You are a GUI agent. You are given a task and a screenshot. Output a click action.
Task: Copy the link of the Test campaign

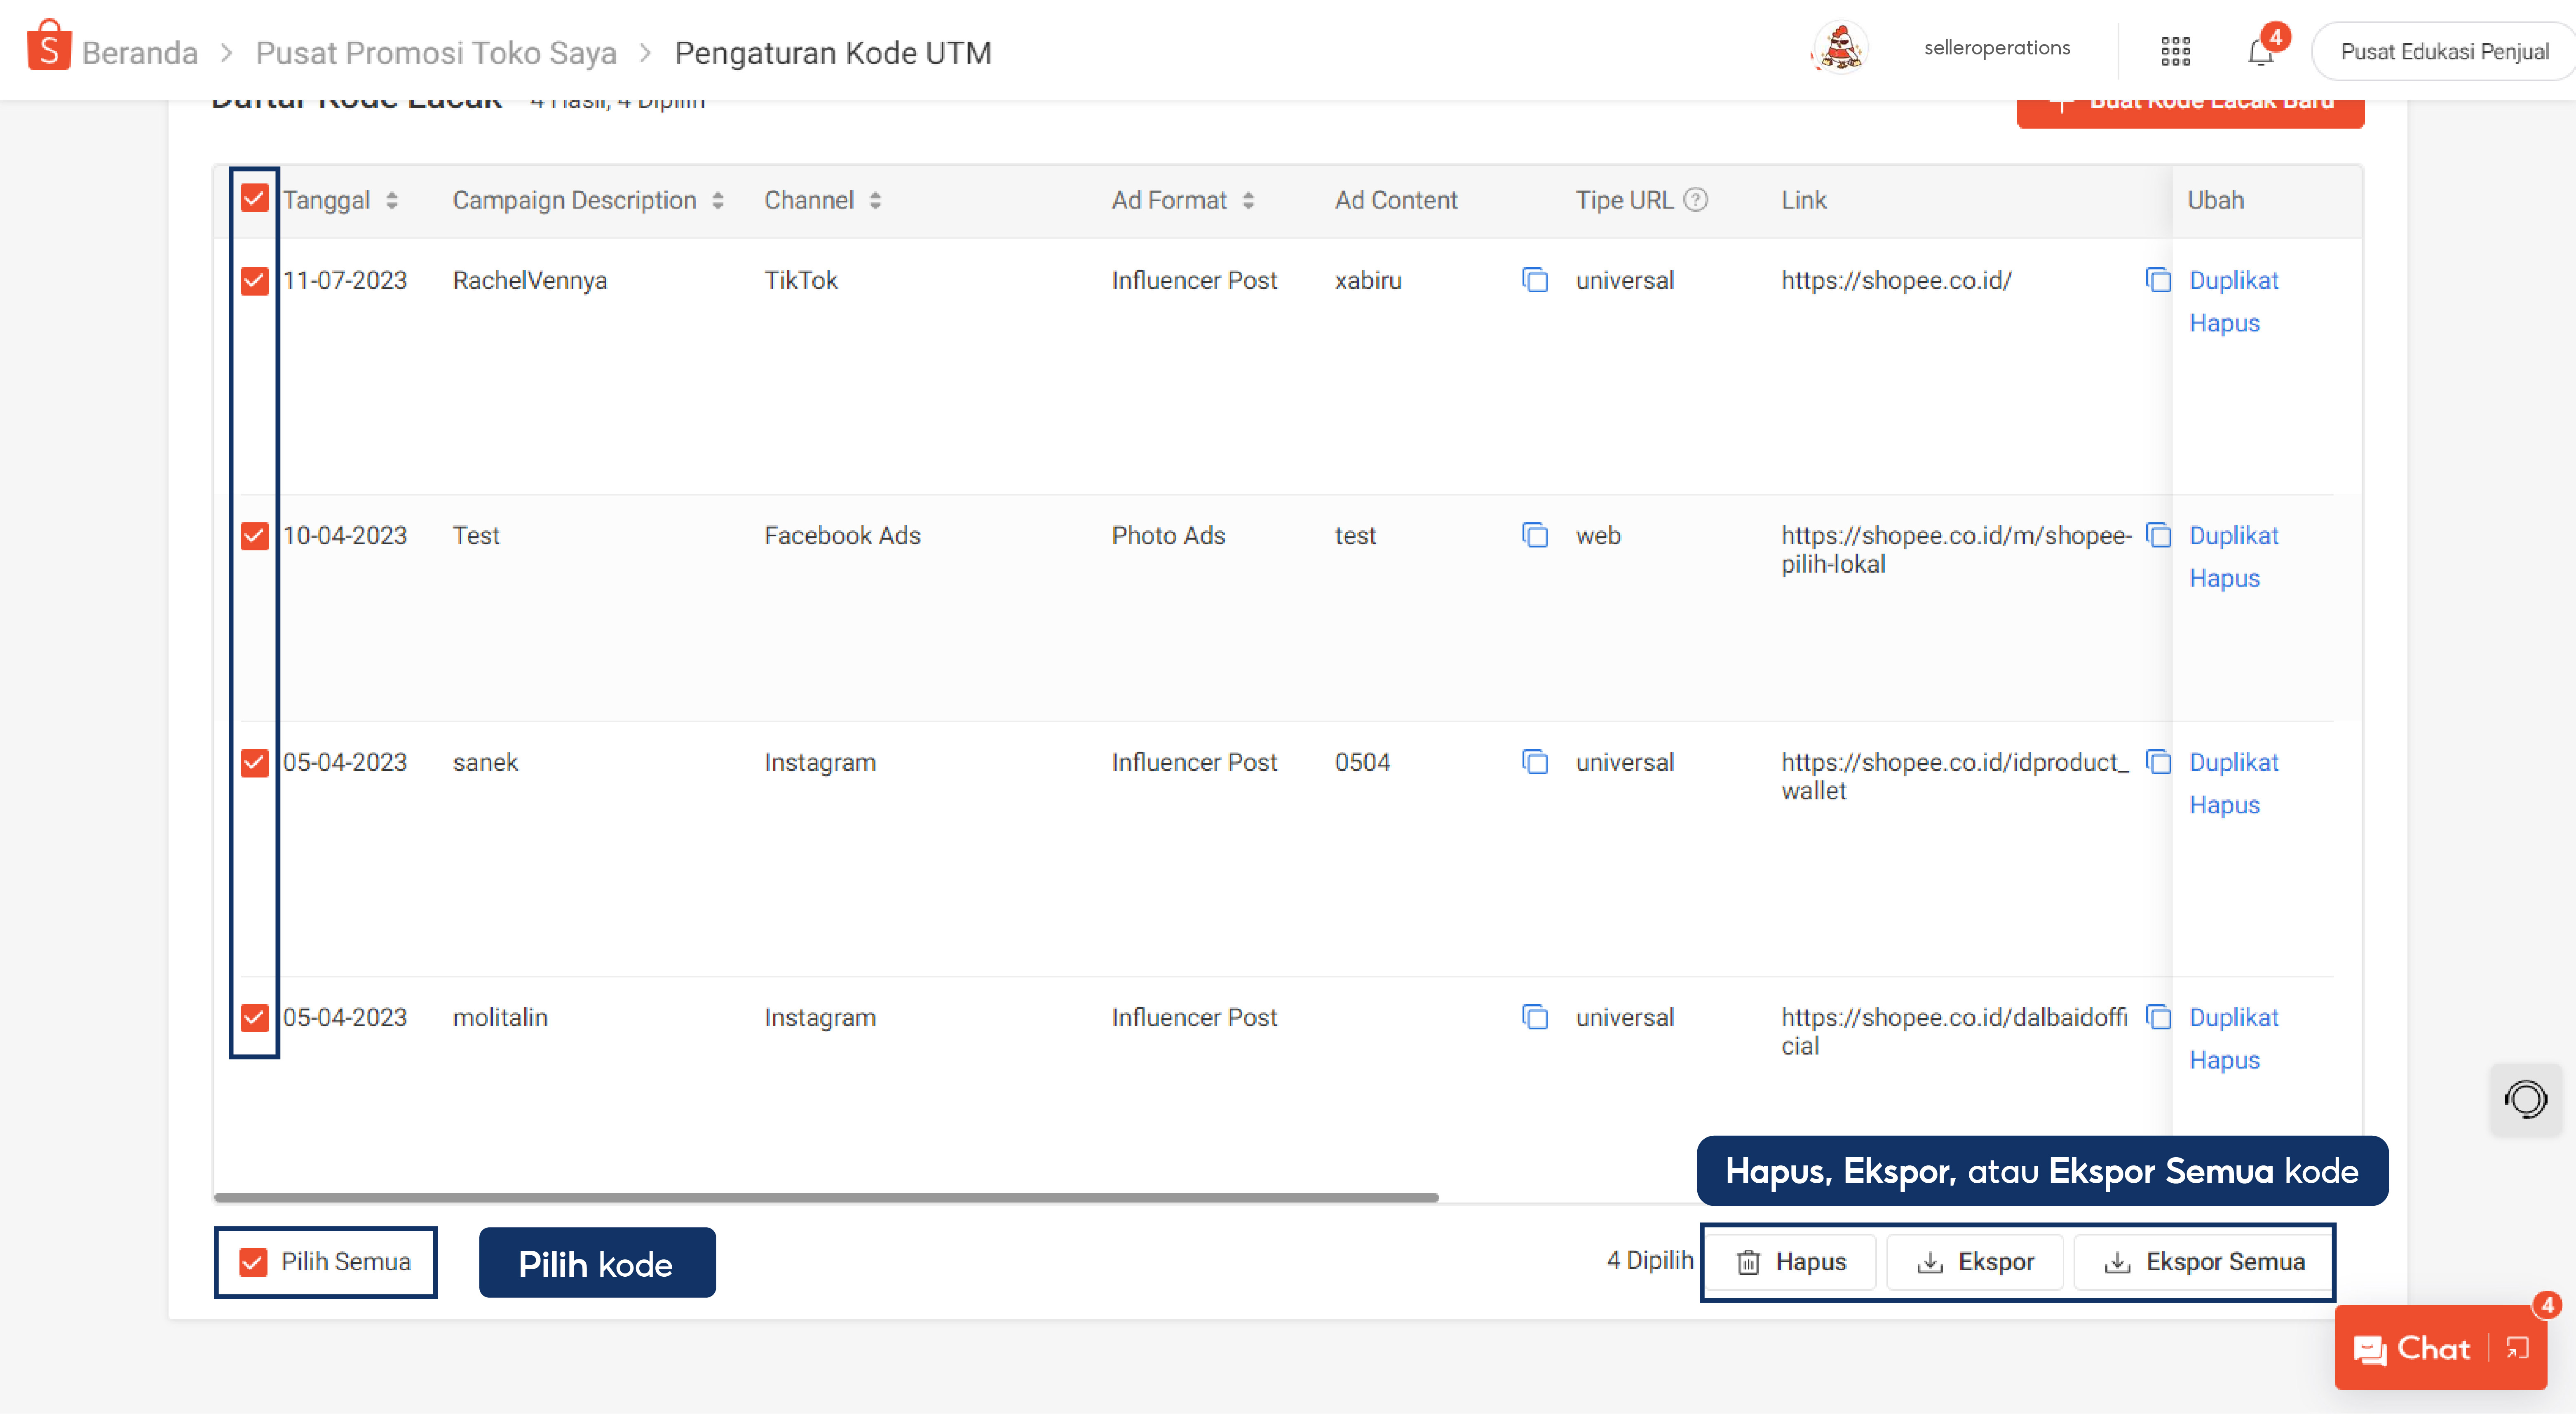click(2158, 535)
